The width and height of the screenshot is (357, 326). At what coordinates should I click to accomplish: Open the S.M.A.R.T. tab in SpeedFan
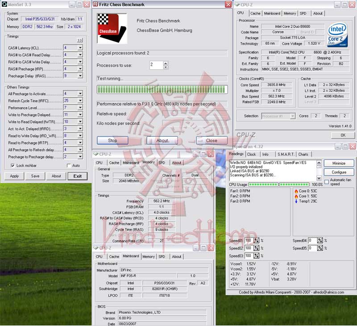286,154
